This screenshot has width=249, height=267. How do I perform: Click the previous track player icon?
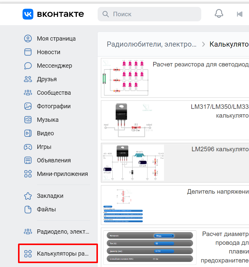240,14
